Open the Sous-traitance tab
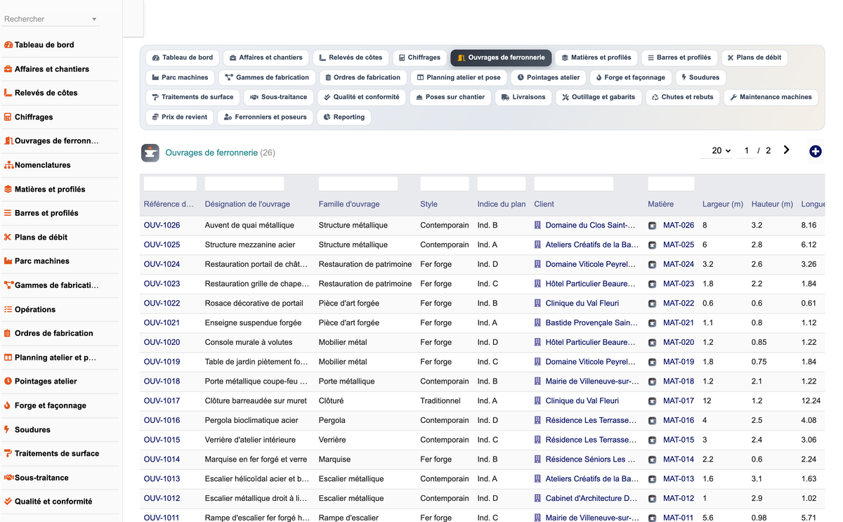 pos(279,97)
